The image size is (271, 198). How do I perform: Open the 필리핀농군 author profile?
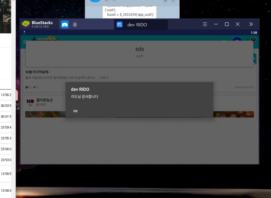coord(45,100)
